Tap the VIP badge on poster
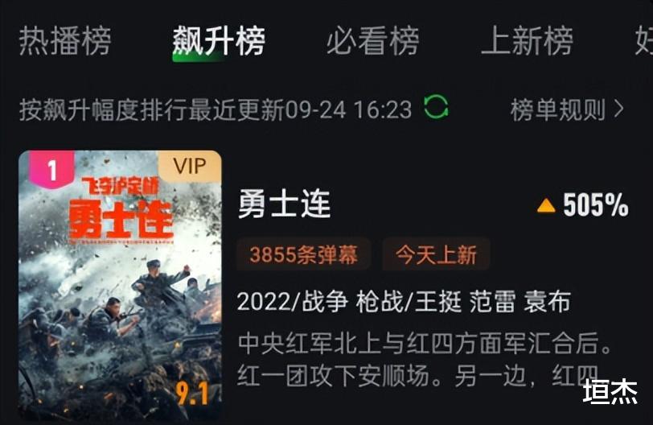Image resolution: width=653 pixels, height=425 pixels. click(x=190, y=167)
